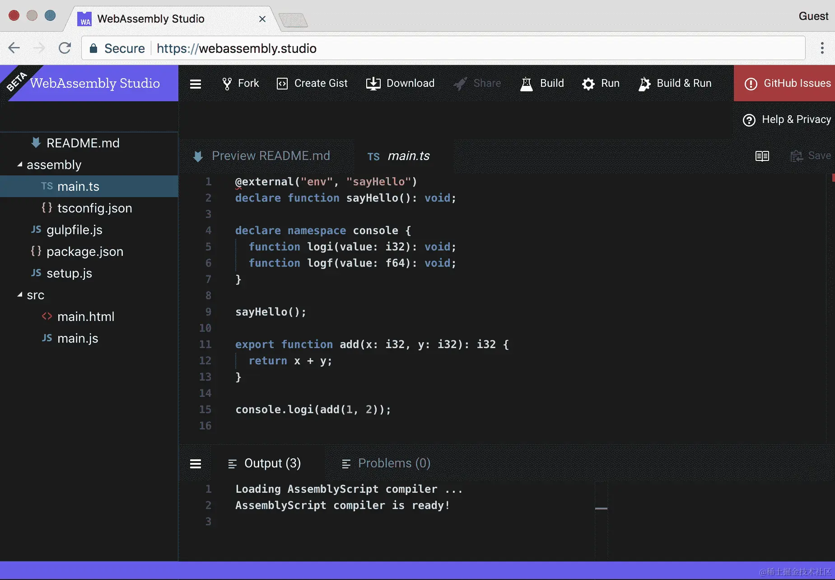Screen dimensions: 835x580
Task: Click the Build & Run button label
Action: click(x=684, y=84)
